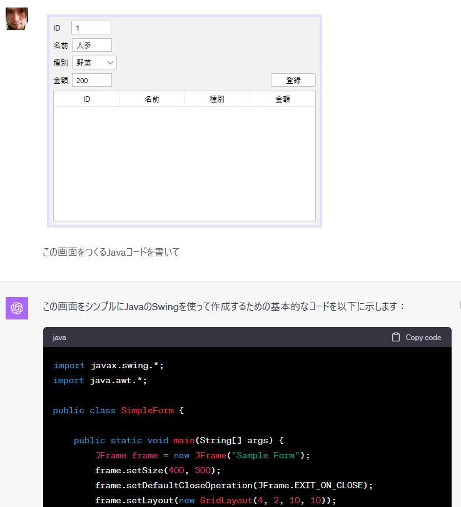Open the 種別 dropdown showing 野菜
The image size is (461, 507).
click(x=94, y=63)
